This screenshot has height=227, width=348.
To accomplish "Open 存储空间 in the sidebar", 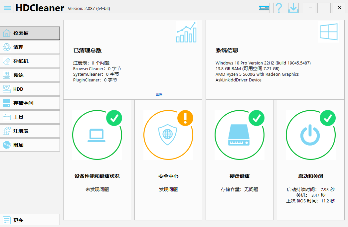I will point(30,103).
